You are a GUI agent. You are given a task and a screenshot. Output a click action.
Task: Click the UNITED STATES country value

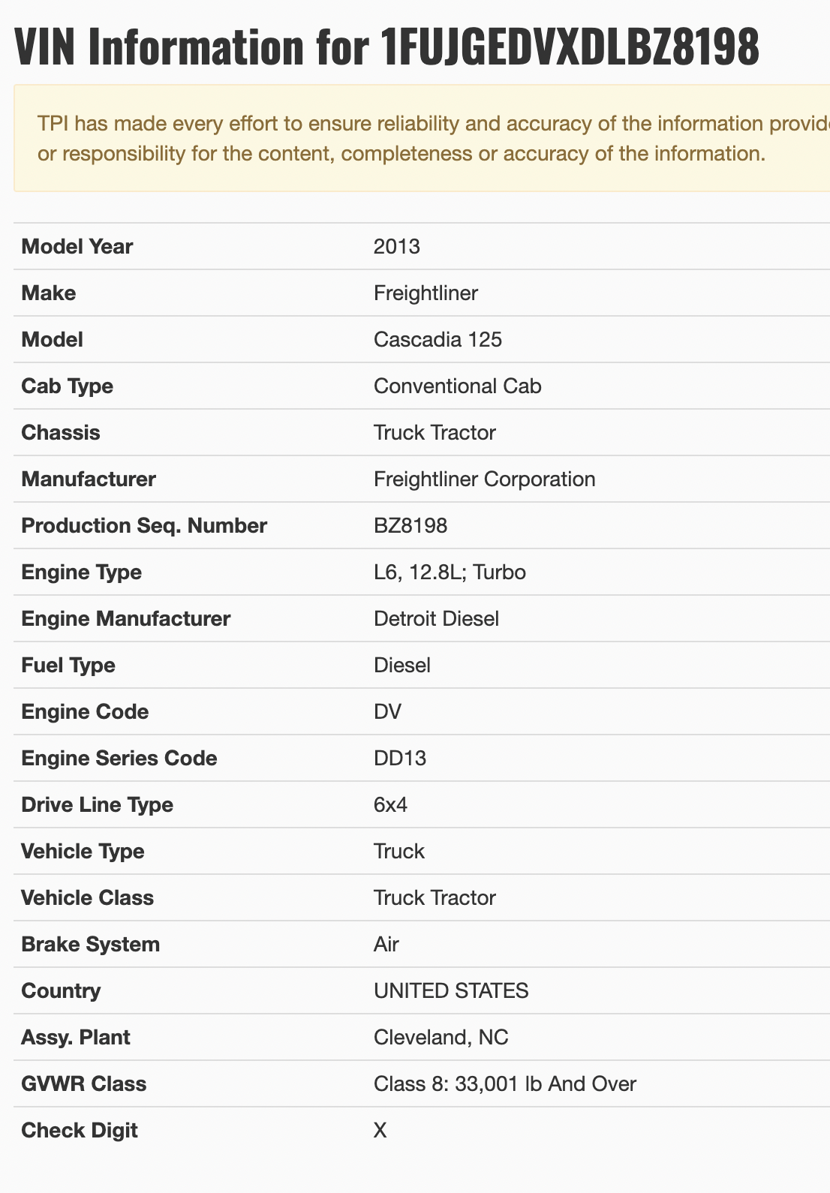(x=451, y=991)
